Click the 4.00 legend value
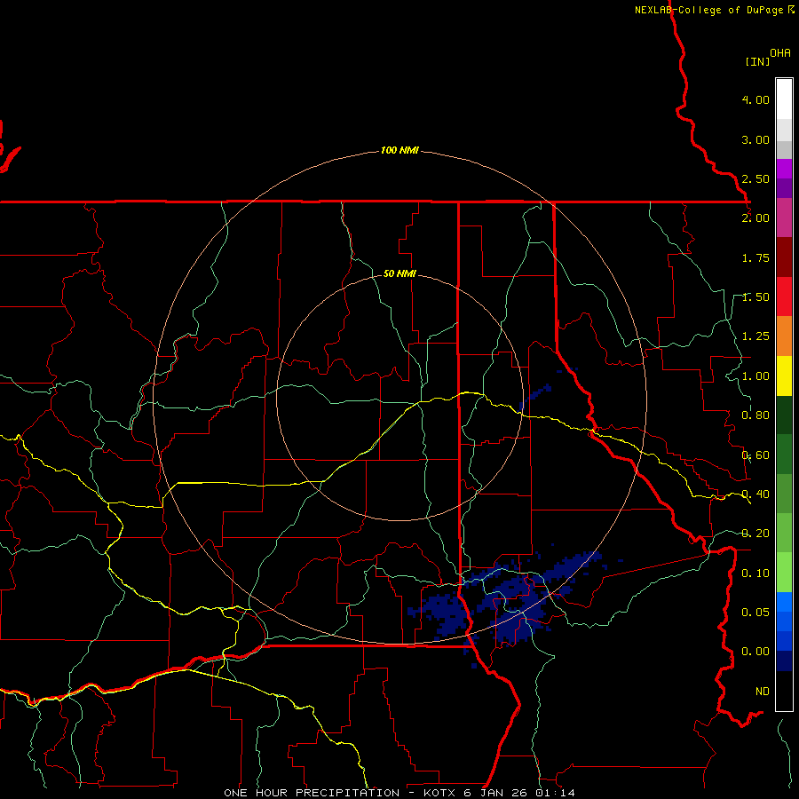 755,99
